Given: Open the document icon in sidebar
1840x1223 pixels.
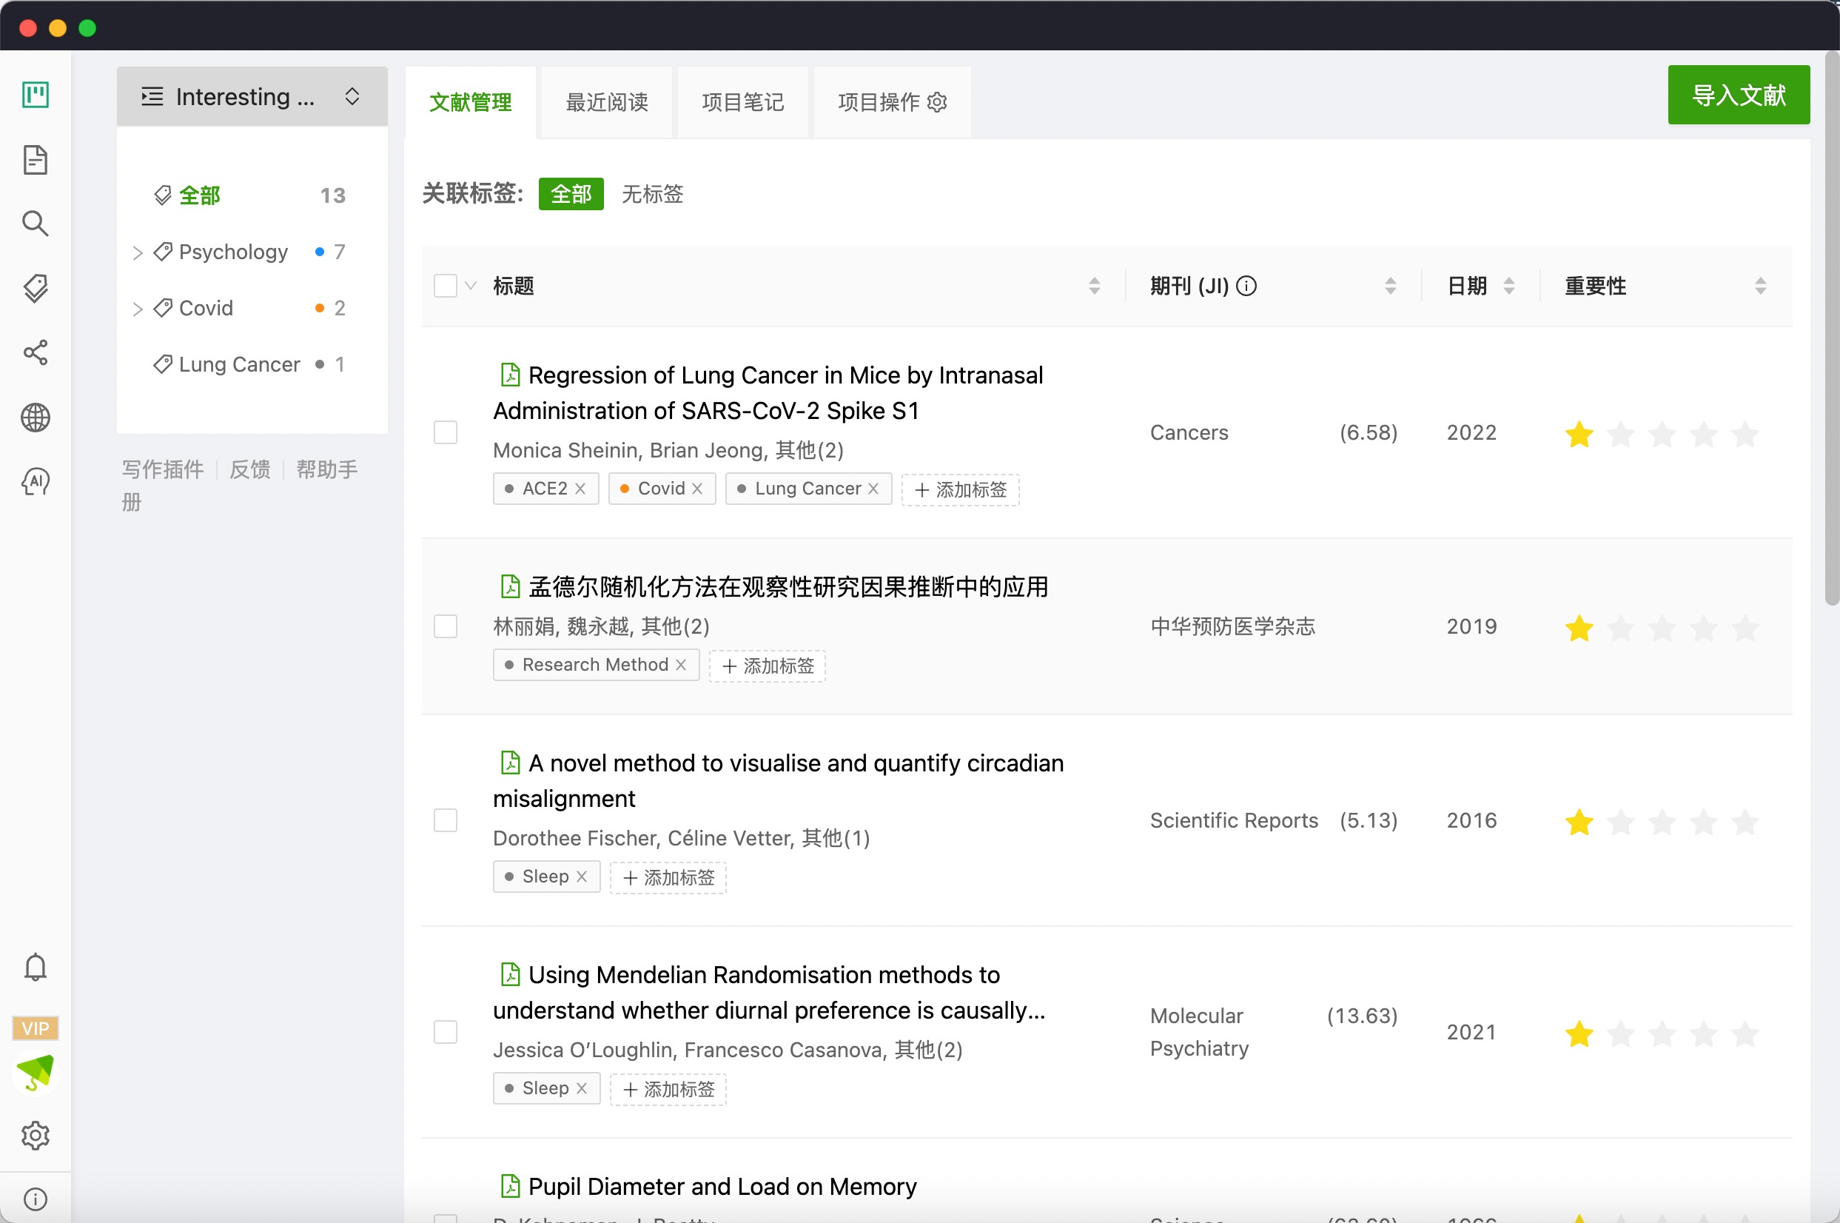Looking at the screenshot, I should tap(35, 160).
